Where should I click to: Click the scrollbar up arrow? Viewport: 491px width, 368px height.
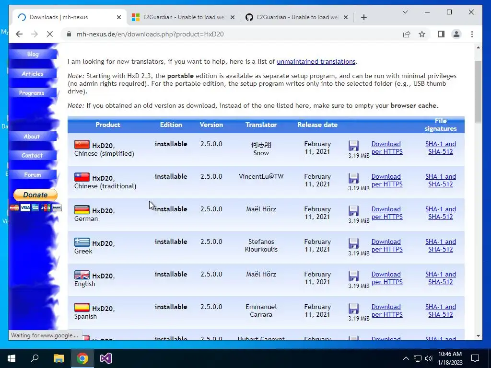478,47
